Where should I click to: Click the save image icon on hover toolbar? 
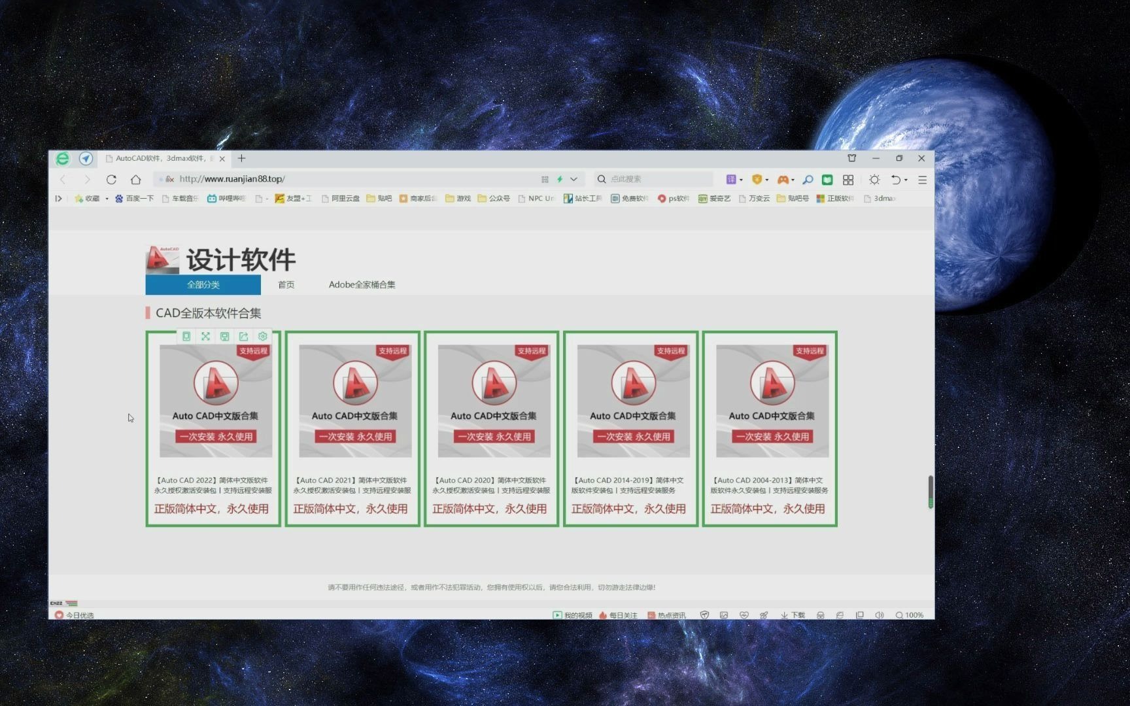coord(224,336)
